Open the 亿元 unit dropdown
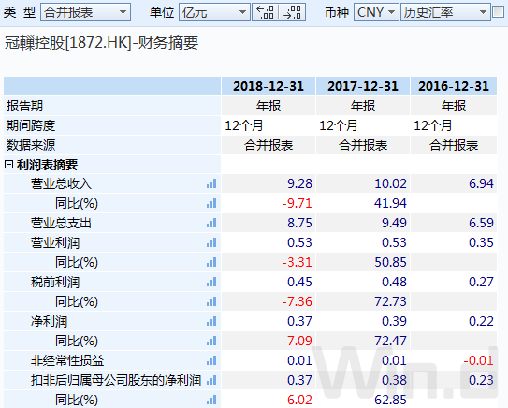 coord(214,12)
